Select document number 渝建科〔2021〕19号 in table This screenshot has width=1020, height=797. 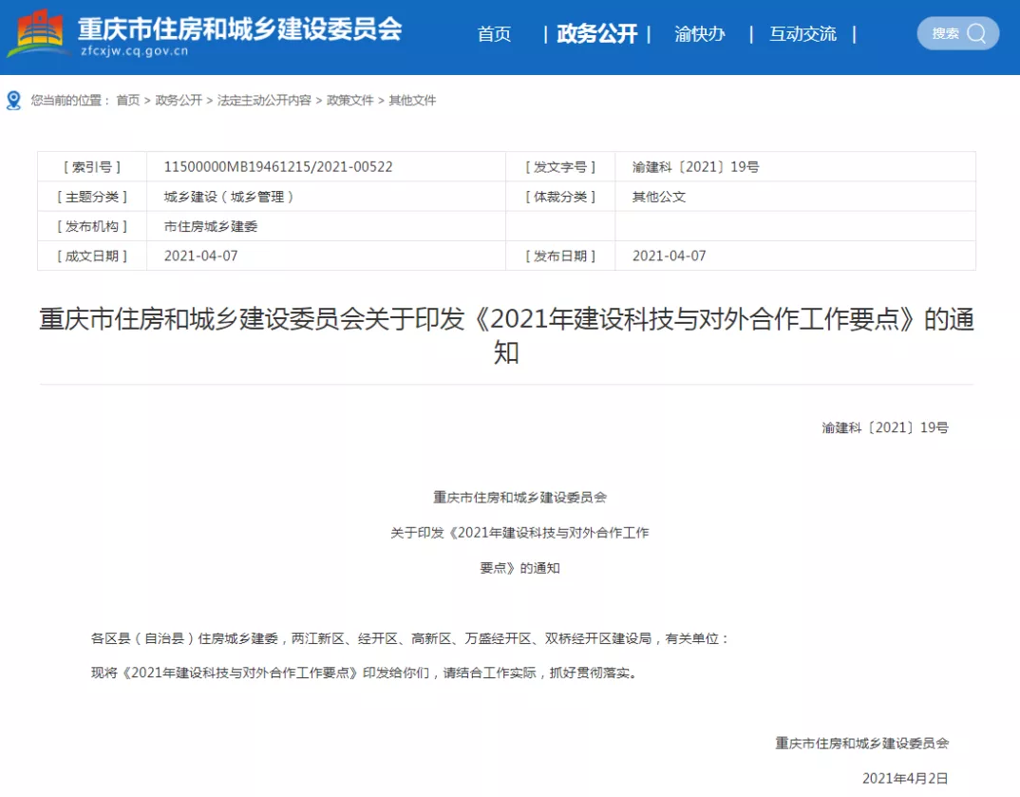[695, 167]
